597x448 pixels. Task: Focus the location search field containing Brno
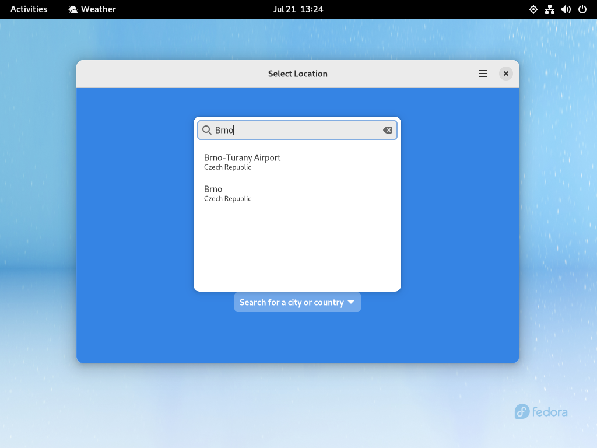(x=297, y=130)
